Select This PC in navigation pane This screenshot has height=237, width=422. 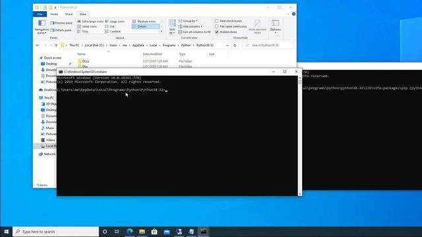49,98
